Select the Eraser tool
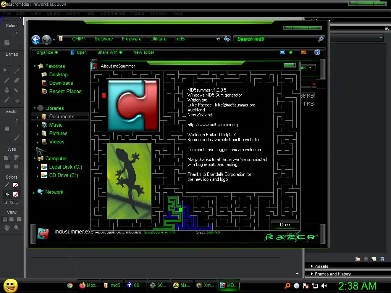391x293 pixels. click(x=17, y=80)
